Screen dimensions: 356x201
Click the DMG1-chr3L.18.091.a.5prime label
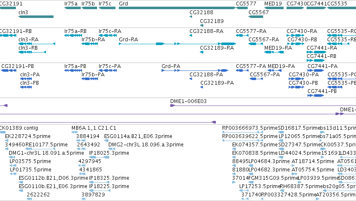coord(46,153)
